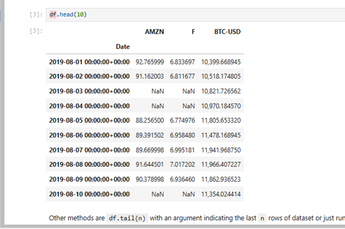The width and height of the screenshot is (345, 229).
Task: Click the df.head(10) code cell input
Action: (x=195, y=15)
